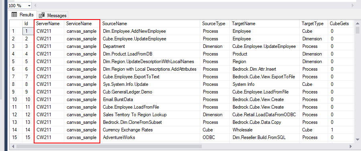This screenshot has height=151, width=361.
Task: Select the TargetName column header
Action: pyautogui.click(x=265, y=24)
